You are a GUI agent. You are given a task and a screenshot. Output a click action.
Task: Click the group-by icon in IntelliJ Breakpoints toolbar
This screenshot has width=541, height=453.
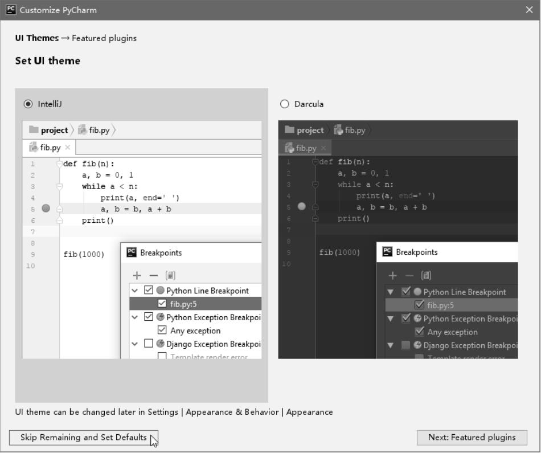point(170,275)
